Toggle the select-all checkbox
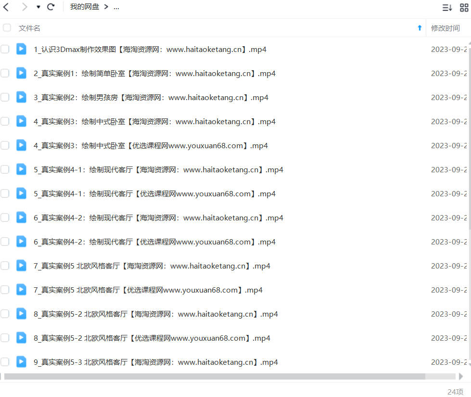This screenshot has width=471, height=397. click(x=7, y=28)
